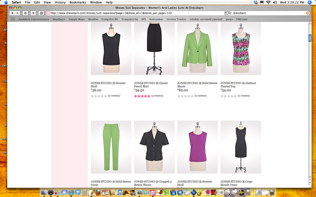Viewport: 316px width, 197px height.
Task: Open the Weather bookmark
Action: tap(93, 19)
